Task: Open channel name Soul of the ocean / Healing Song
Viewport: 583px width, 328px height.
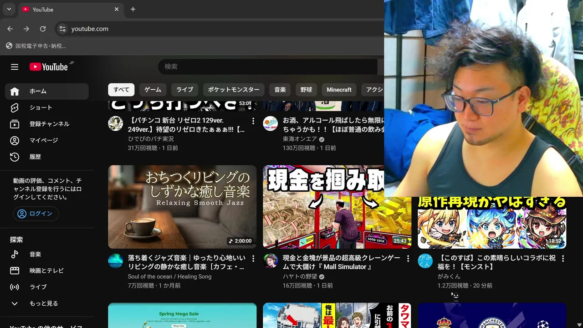Action: tap(169, 277)
